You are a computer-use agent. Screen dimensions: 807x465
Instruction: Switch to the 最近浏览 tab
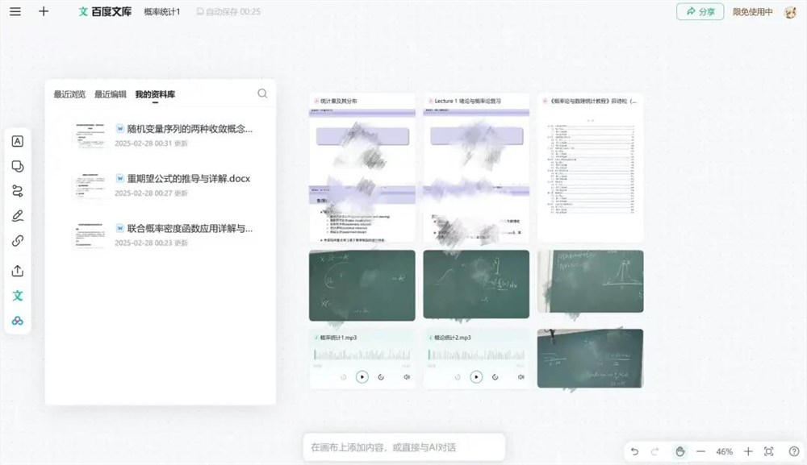[69, 93]
